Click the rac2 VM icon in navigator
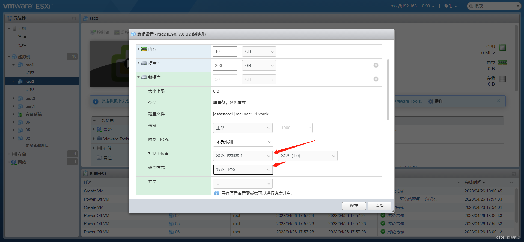 coord(20,81)
